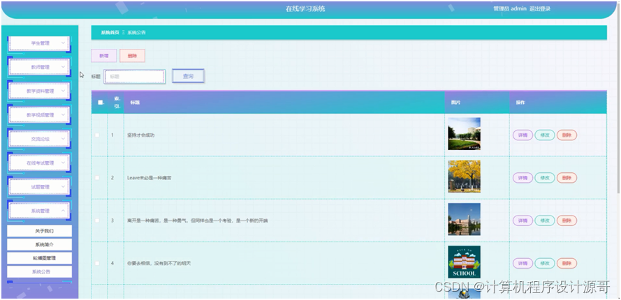Check the checkbox for row 3
The height and width of the screenshot is (300, 621).
(97, 220)
